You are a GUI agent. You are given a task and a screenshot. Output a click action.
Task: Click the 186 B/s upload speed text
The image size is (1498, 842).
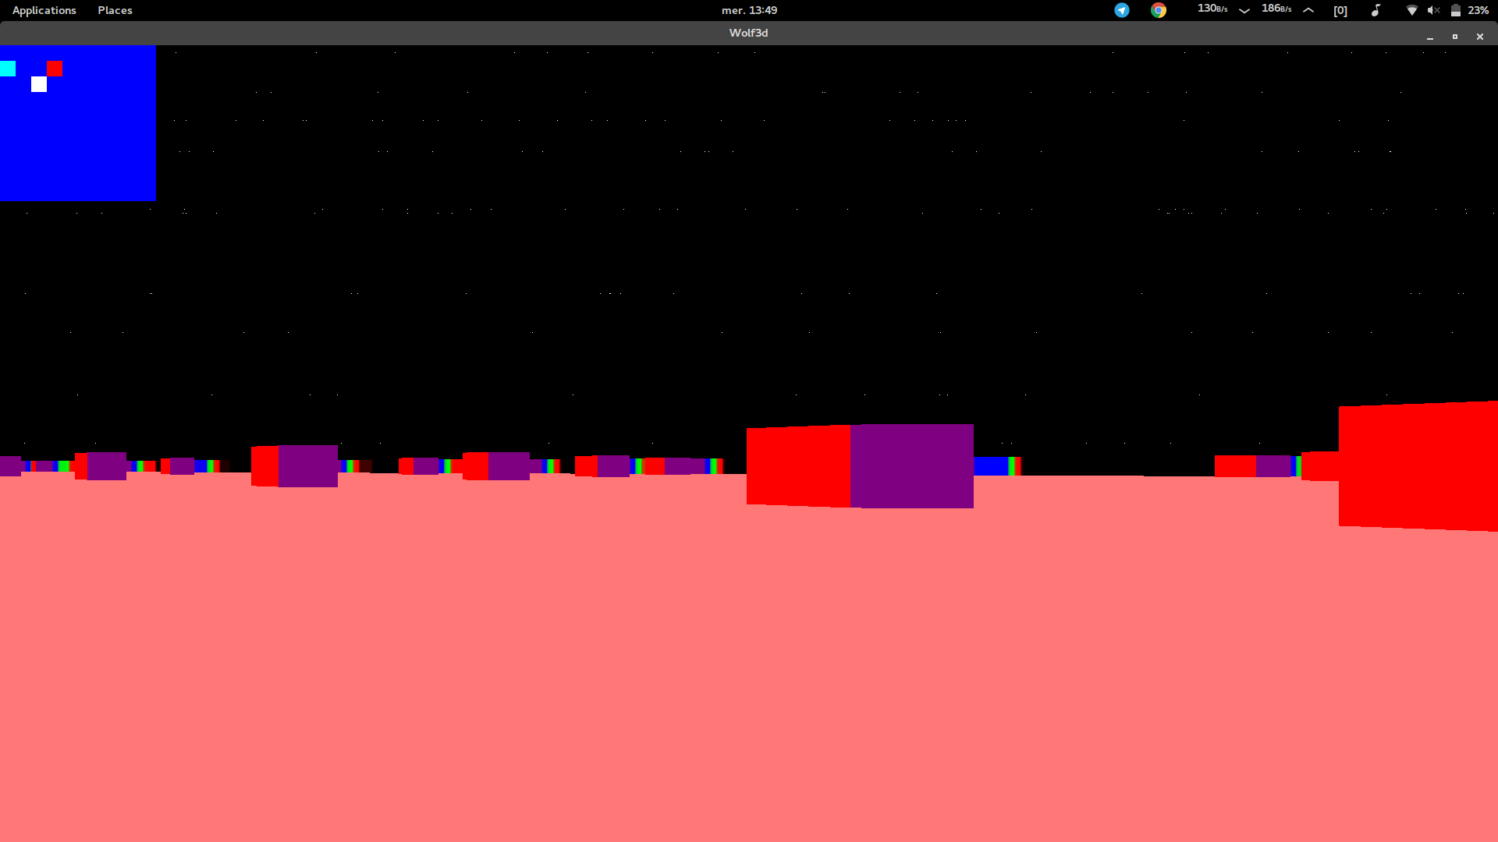[1276, 9]
